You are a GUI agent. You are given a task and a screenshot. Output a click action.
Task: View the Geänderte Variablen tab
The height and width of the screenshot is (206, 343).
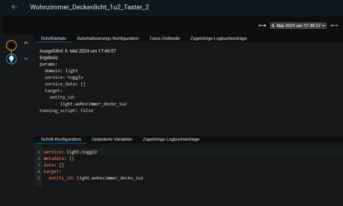pos(112,139)
